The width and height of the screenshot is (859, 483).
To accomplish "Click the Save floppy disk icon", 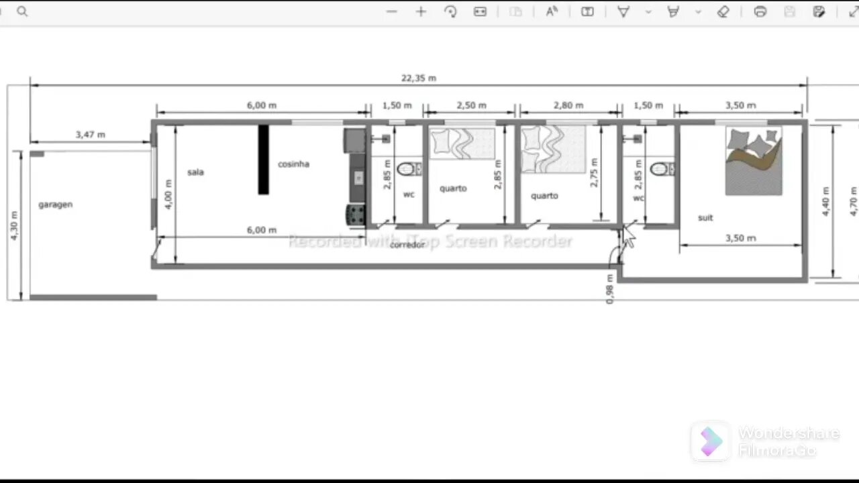I will 790,11.
